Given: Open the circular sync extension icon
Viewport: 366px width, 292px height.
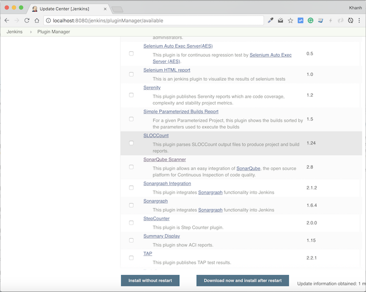Looking at the screenshot, I should (350, 20).
